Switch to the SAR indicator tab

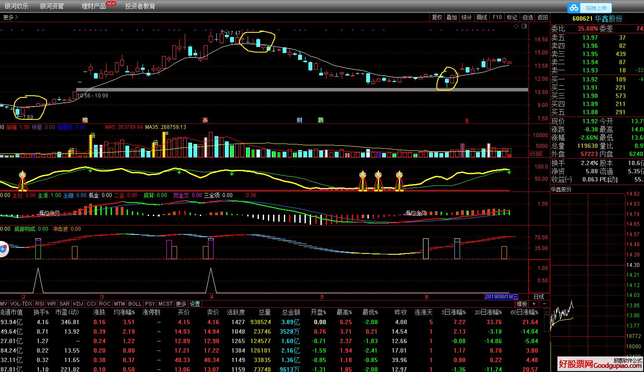pyautogui.click(x=65, y=304)
